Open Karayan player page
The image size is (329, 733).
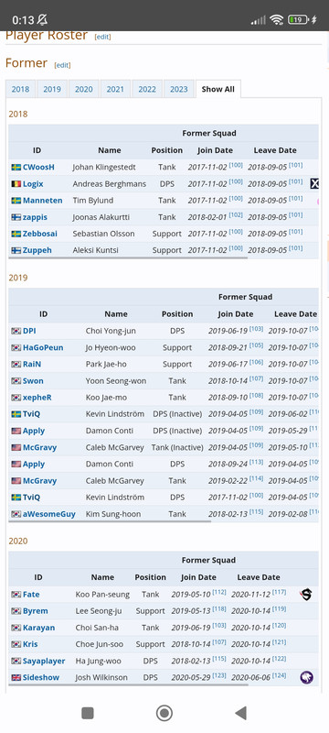click(38, 628)
